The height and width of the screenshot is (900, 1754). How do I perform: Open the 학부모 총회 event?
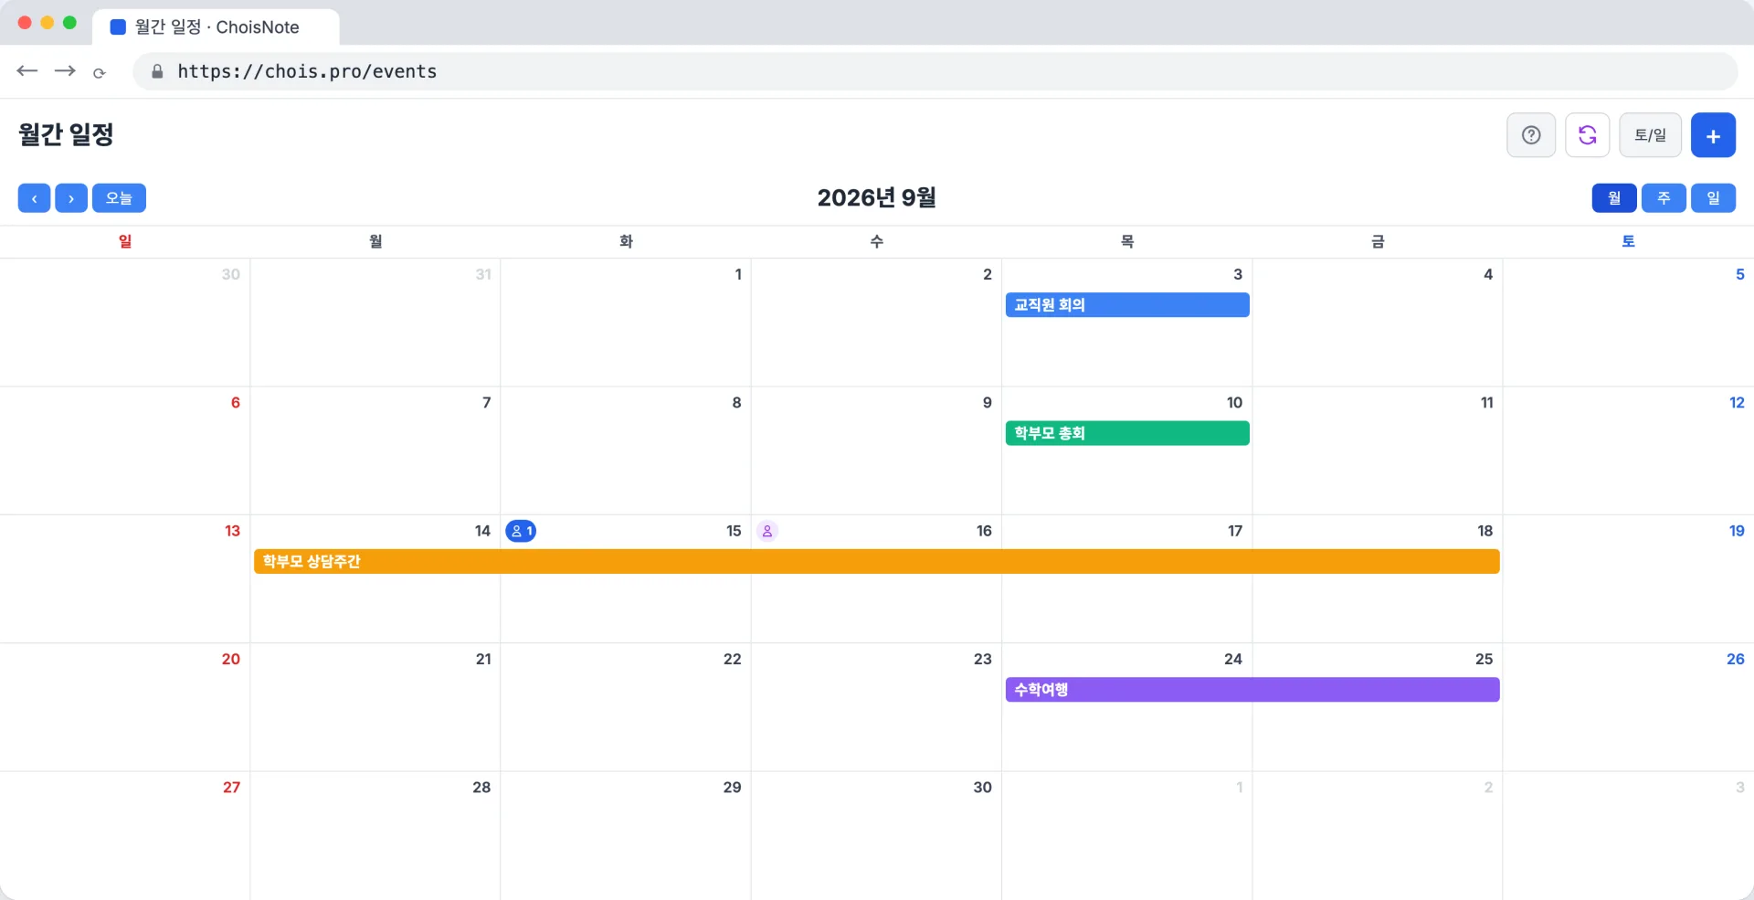(1127, 433)
